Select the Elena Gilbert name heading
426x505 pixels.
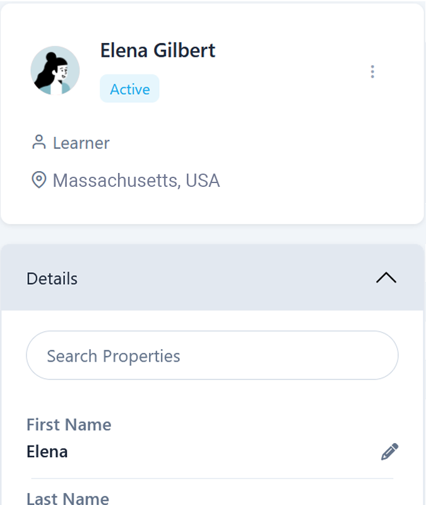pyautogui.click(x=158, y=50)
